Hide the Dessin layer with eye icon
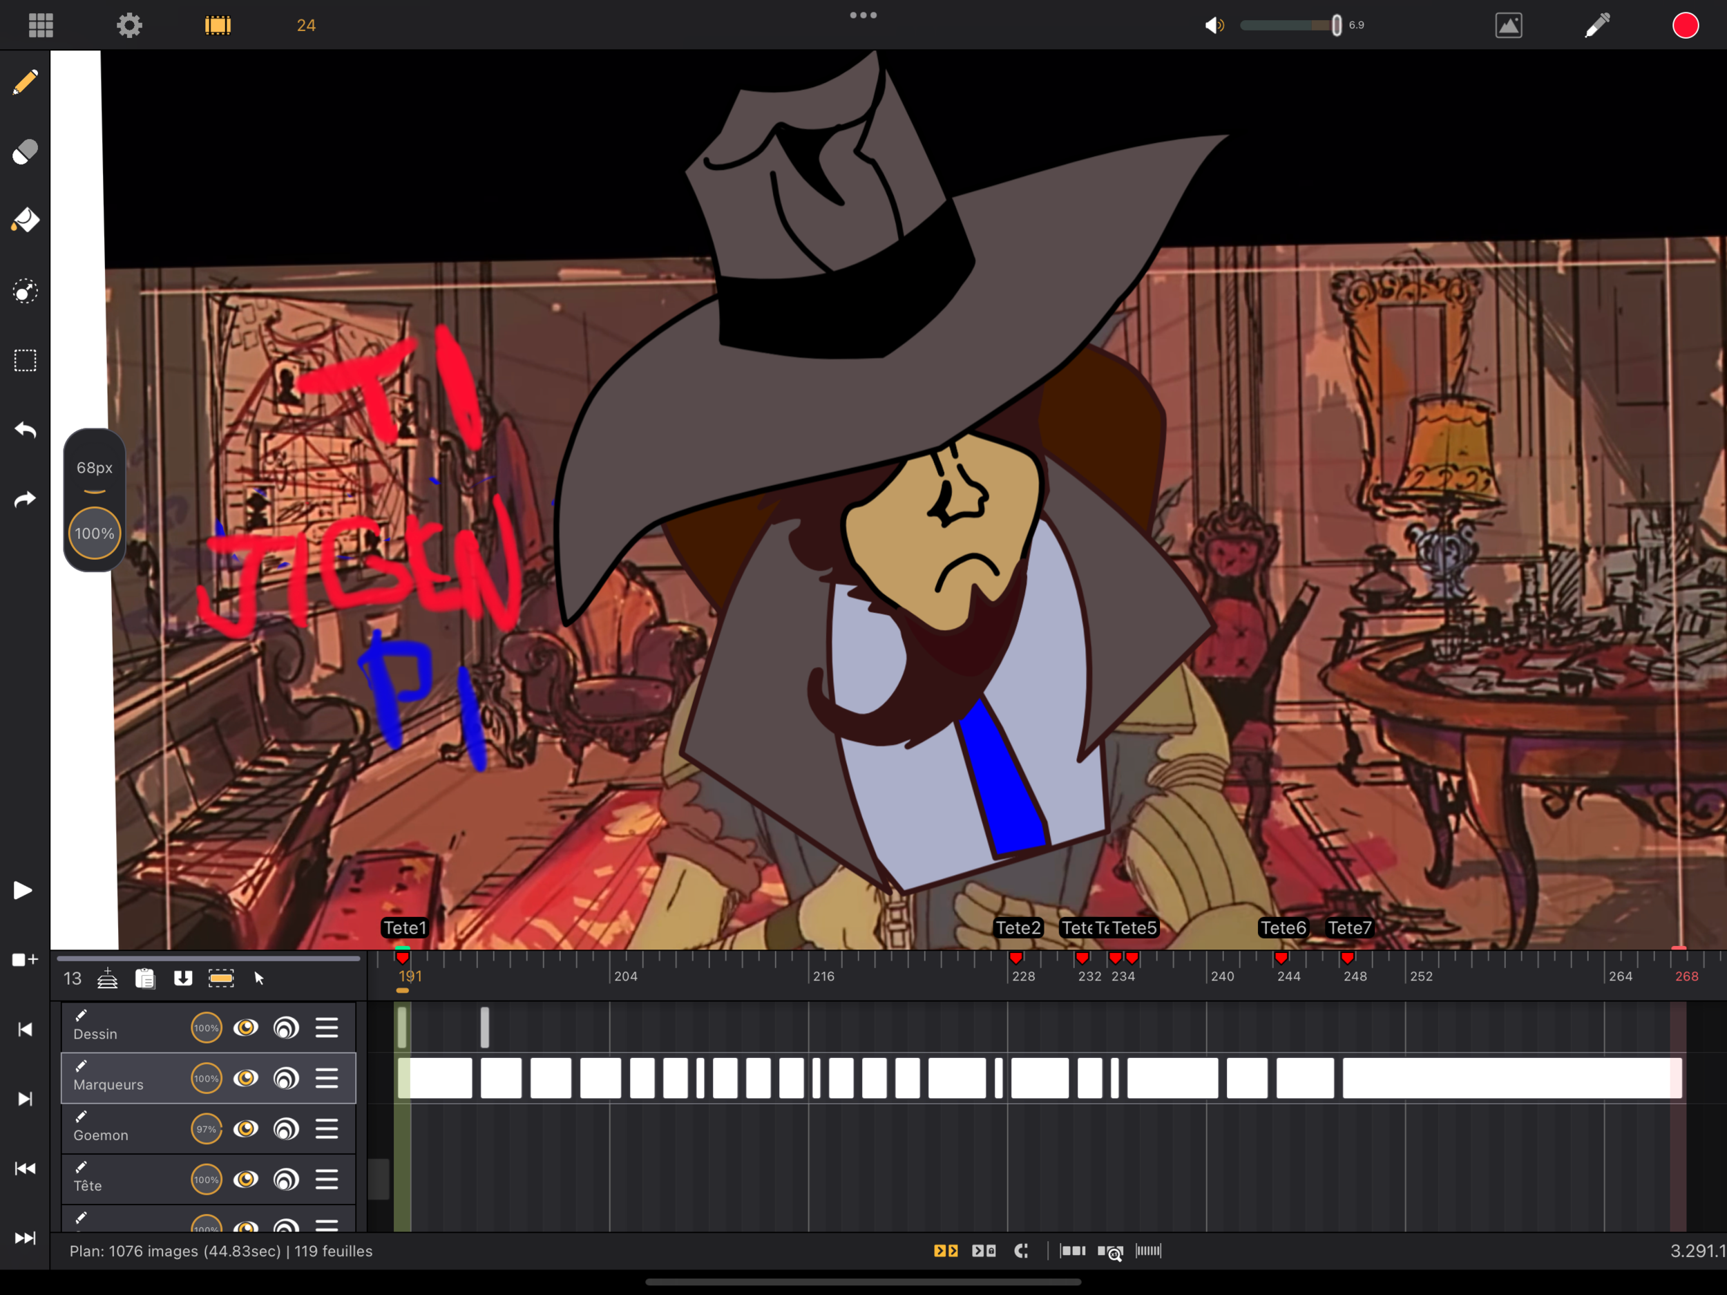 tap(246, 1027)
